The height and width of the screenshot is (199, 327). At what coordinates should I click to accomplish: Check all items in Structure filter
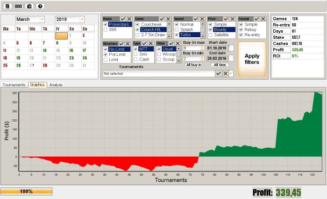tap(121, 44)
